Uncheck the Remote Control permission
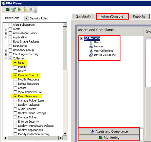The height and width of the screenshot is (142, 151). [15, 75]
